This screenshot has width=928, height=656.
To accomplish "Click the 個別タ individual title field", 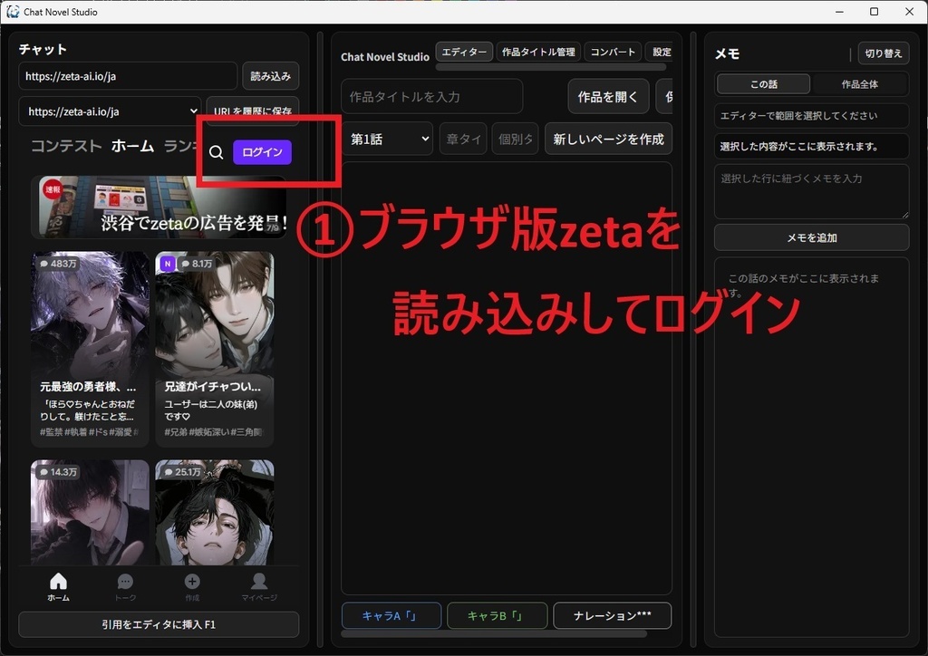I will point(515,139).
